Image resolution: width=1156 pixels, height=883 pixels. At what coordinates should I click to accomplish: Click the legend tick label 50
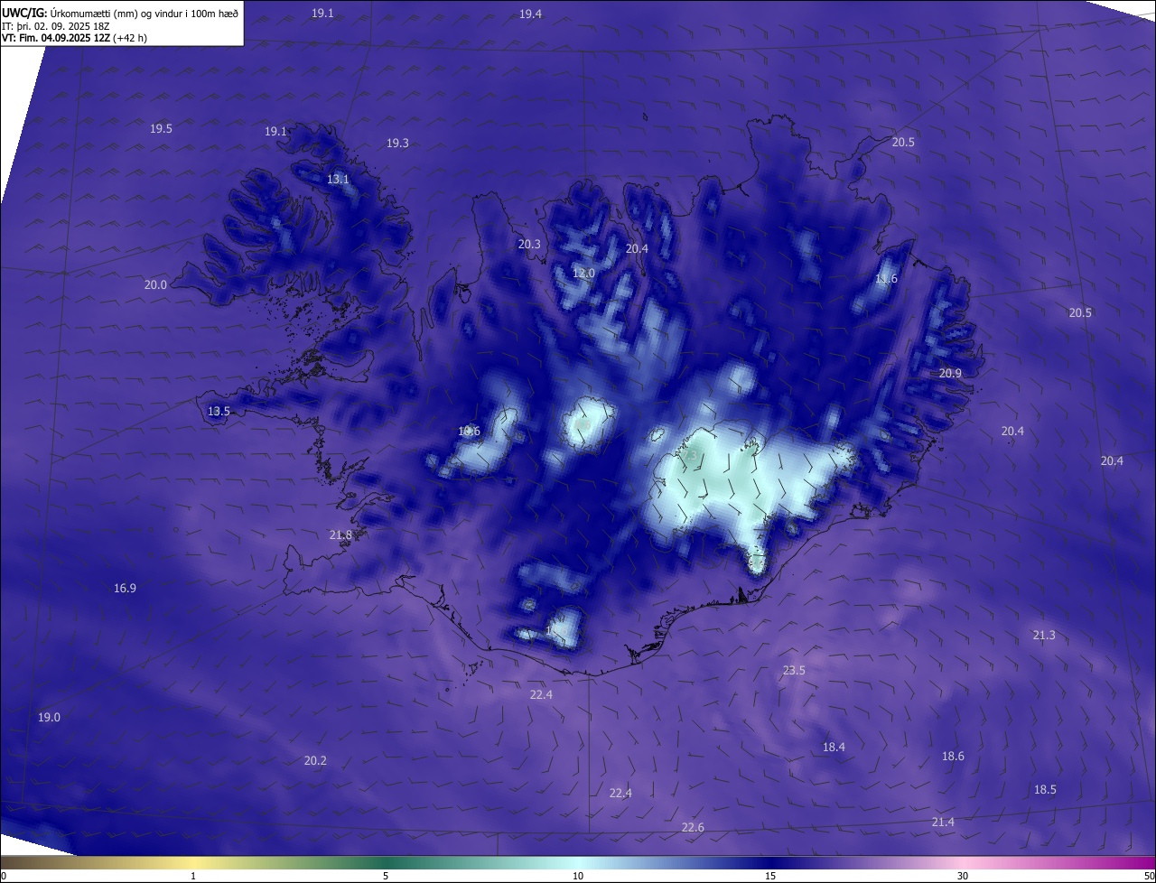pyautogui.click(x=1149, y=876)
